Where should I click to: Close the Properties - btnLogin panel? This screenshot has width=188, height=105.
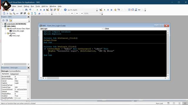pyautogui.click(x=28, y=68)
